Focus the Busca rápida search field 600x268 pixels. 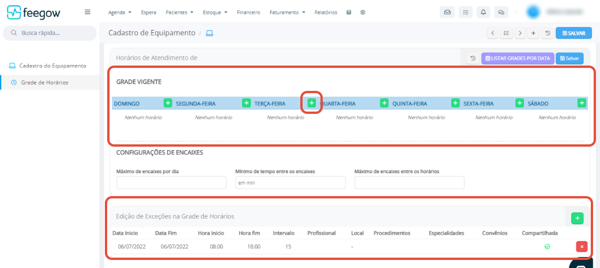point(50,33)
